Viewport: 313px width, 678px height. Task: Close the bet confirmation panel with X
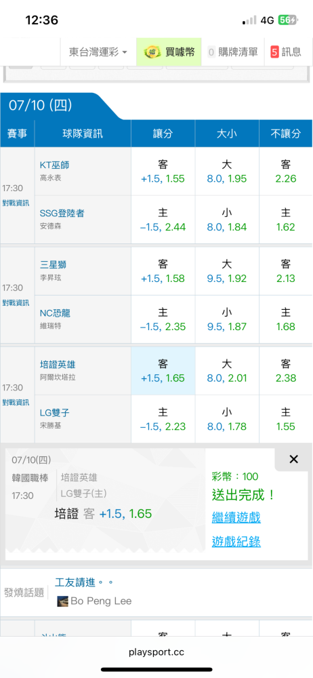293,459
